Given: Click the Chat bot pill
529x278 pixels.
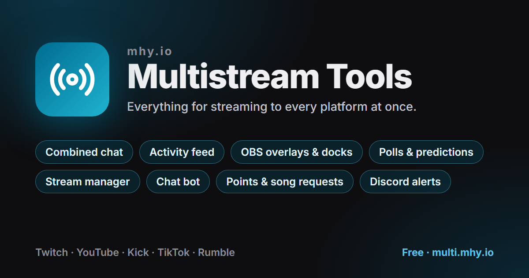Looking at the screenshot, I should (x=178, y=182).
